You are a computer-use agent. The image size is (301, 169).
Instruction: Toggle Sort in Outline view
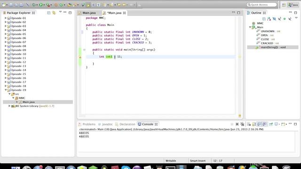point(269,19)
